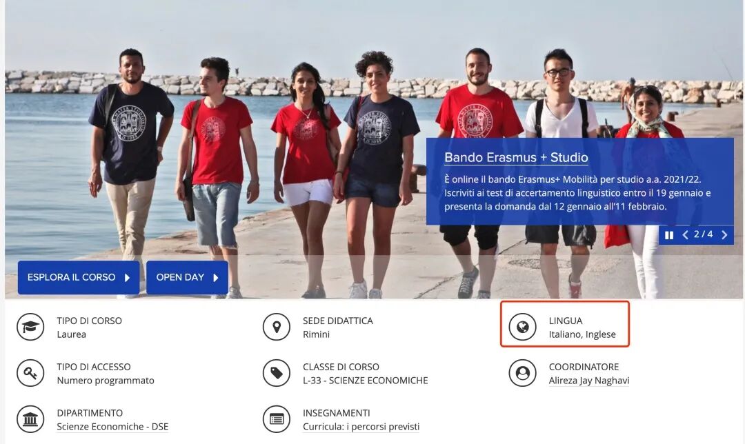Click the Laurea course type value
Image resolution: width=745 pixels, height=444 pixels.
71,334
